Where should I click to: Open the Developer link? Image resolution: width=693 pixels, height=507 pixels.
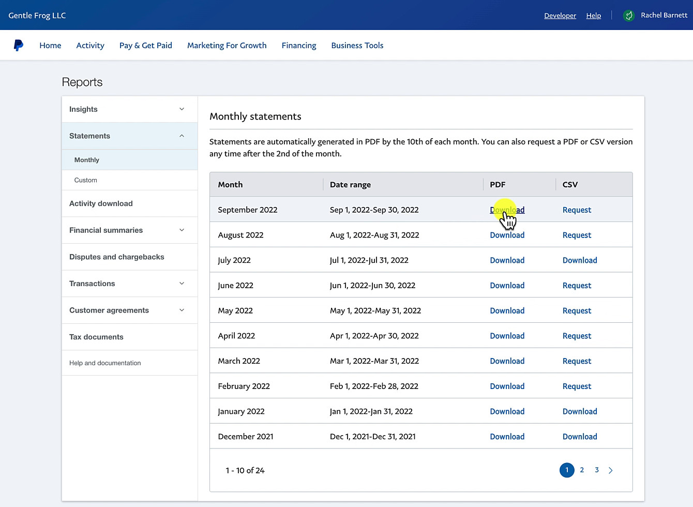coord(560,16)
